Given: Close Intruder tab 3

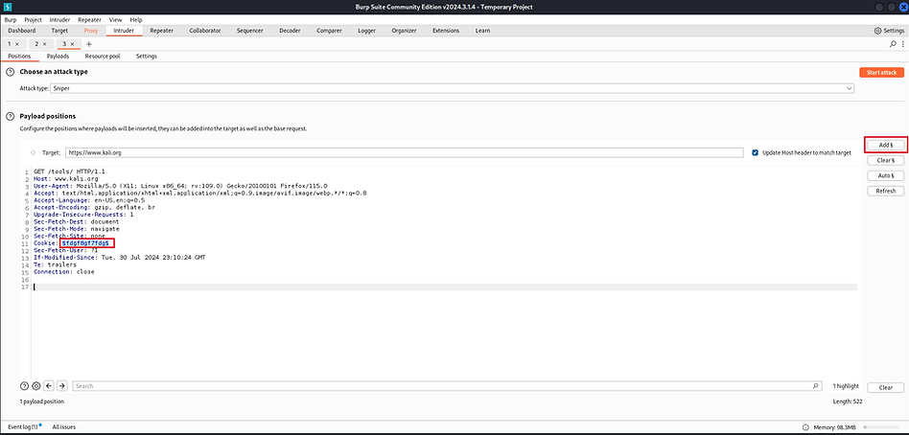Looking at the screenshot, I should (x=72, y=44).
